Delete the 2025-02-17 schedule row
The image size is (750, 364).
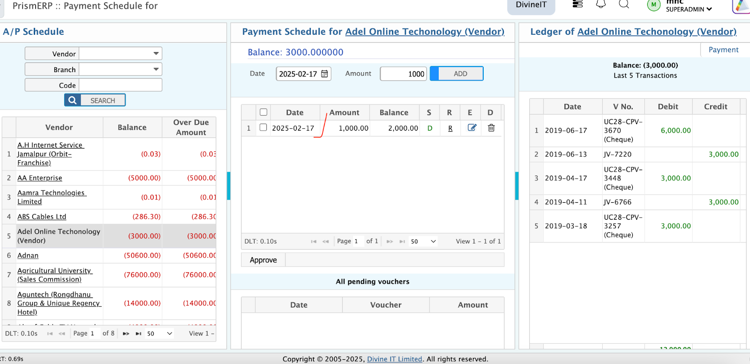pos(491,128)
